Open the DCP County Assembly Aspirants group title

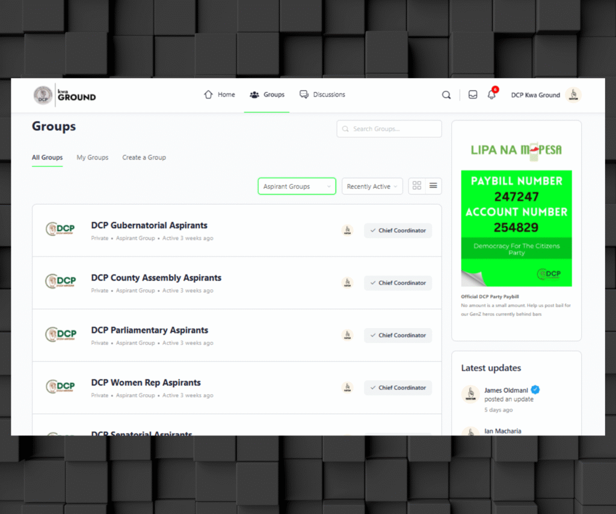pyautogui.click(x=156, y=278)
